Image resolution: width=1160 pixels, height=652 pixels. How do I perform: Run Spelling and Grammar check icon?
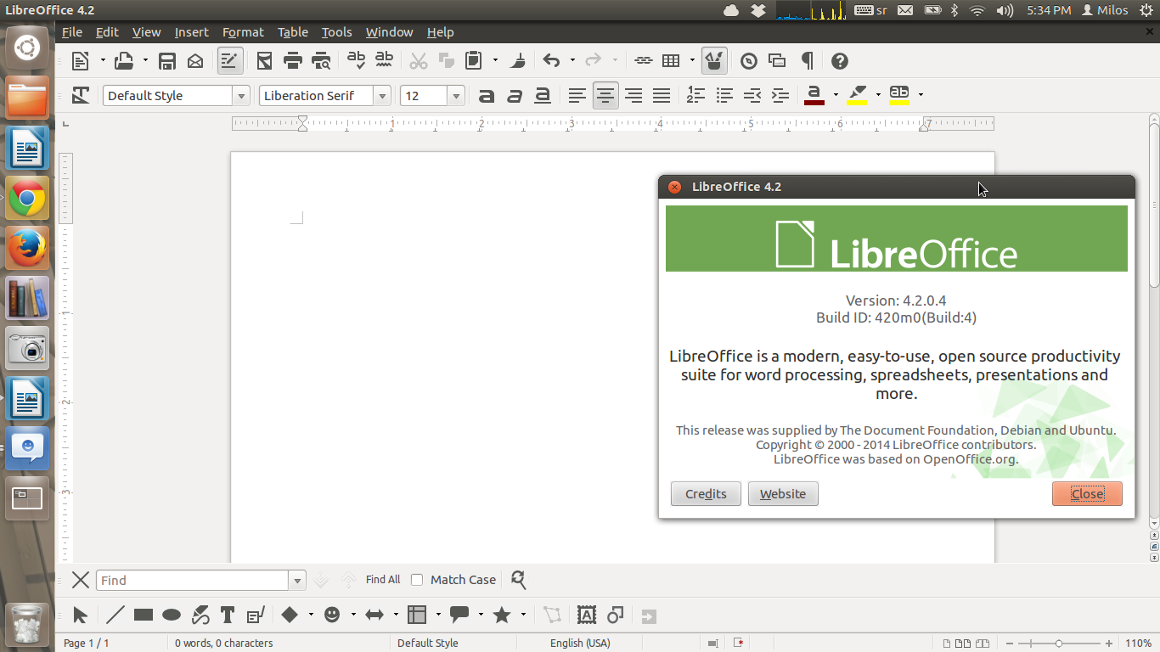pyautogui.click(x=357, y=60)
